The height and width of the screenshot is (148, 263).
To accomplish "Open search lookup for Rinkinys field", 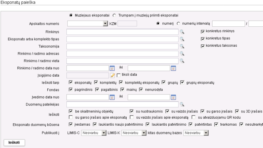I will click(182, 32).
